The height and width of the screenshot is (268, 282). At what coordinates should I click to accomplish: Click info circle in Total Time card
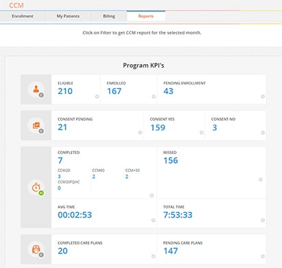point(263,220)
